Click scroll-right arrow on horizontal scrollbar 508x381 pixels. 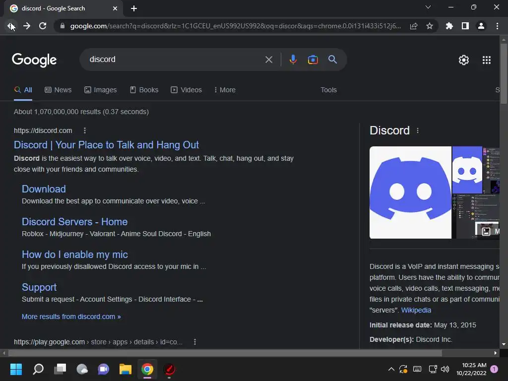point(496,353)
